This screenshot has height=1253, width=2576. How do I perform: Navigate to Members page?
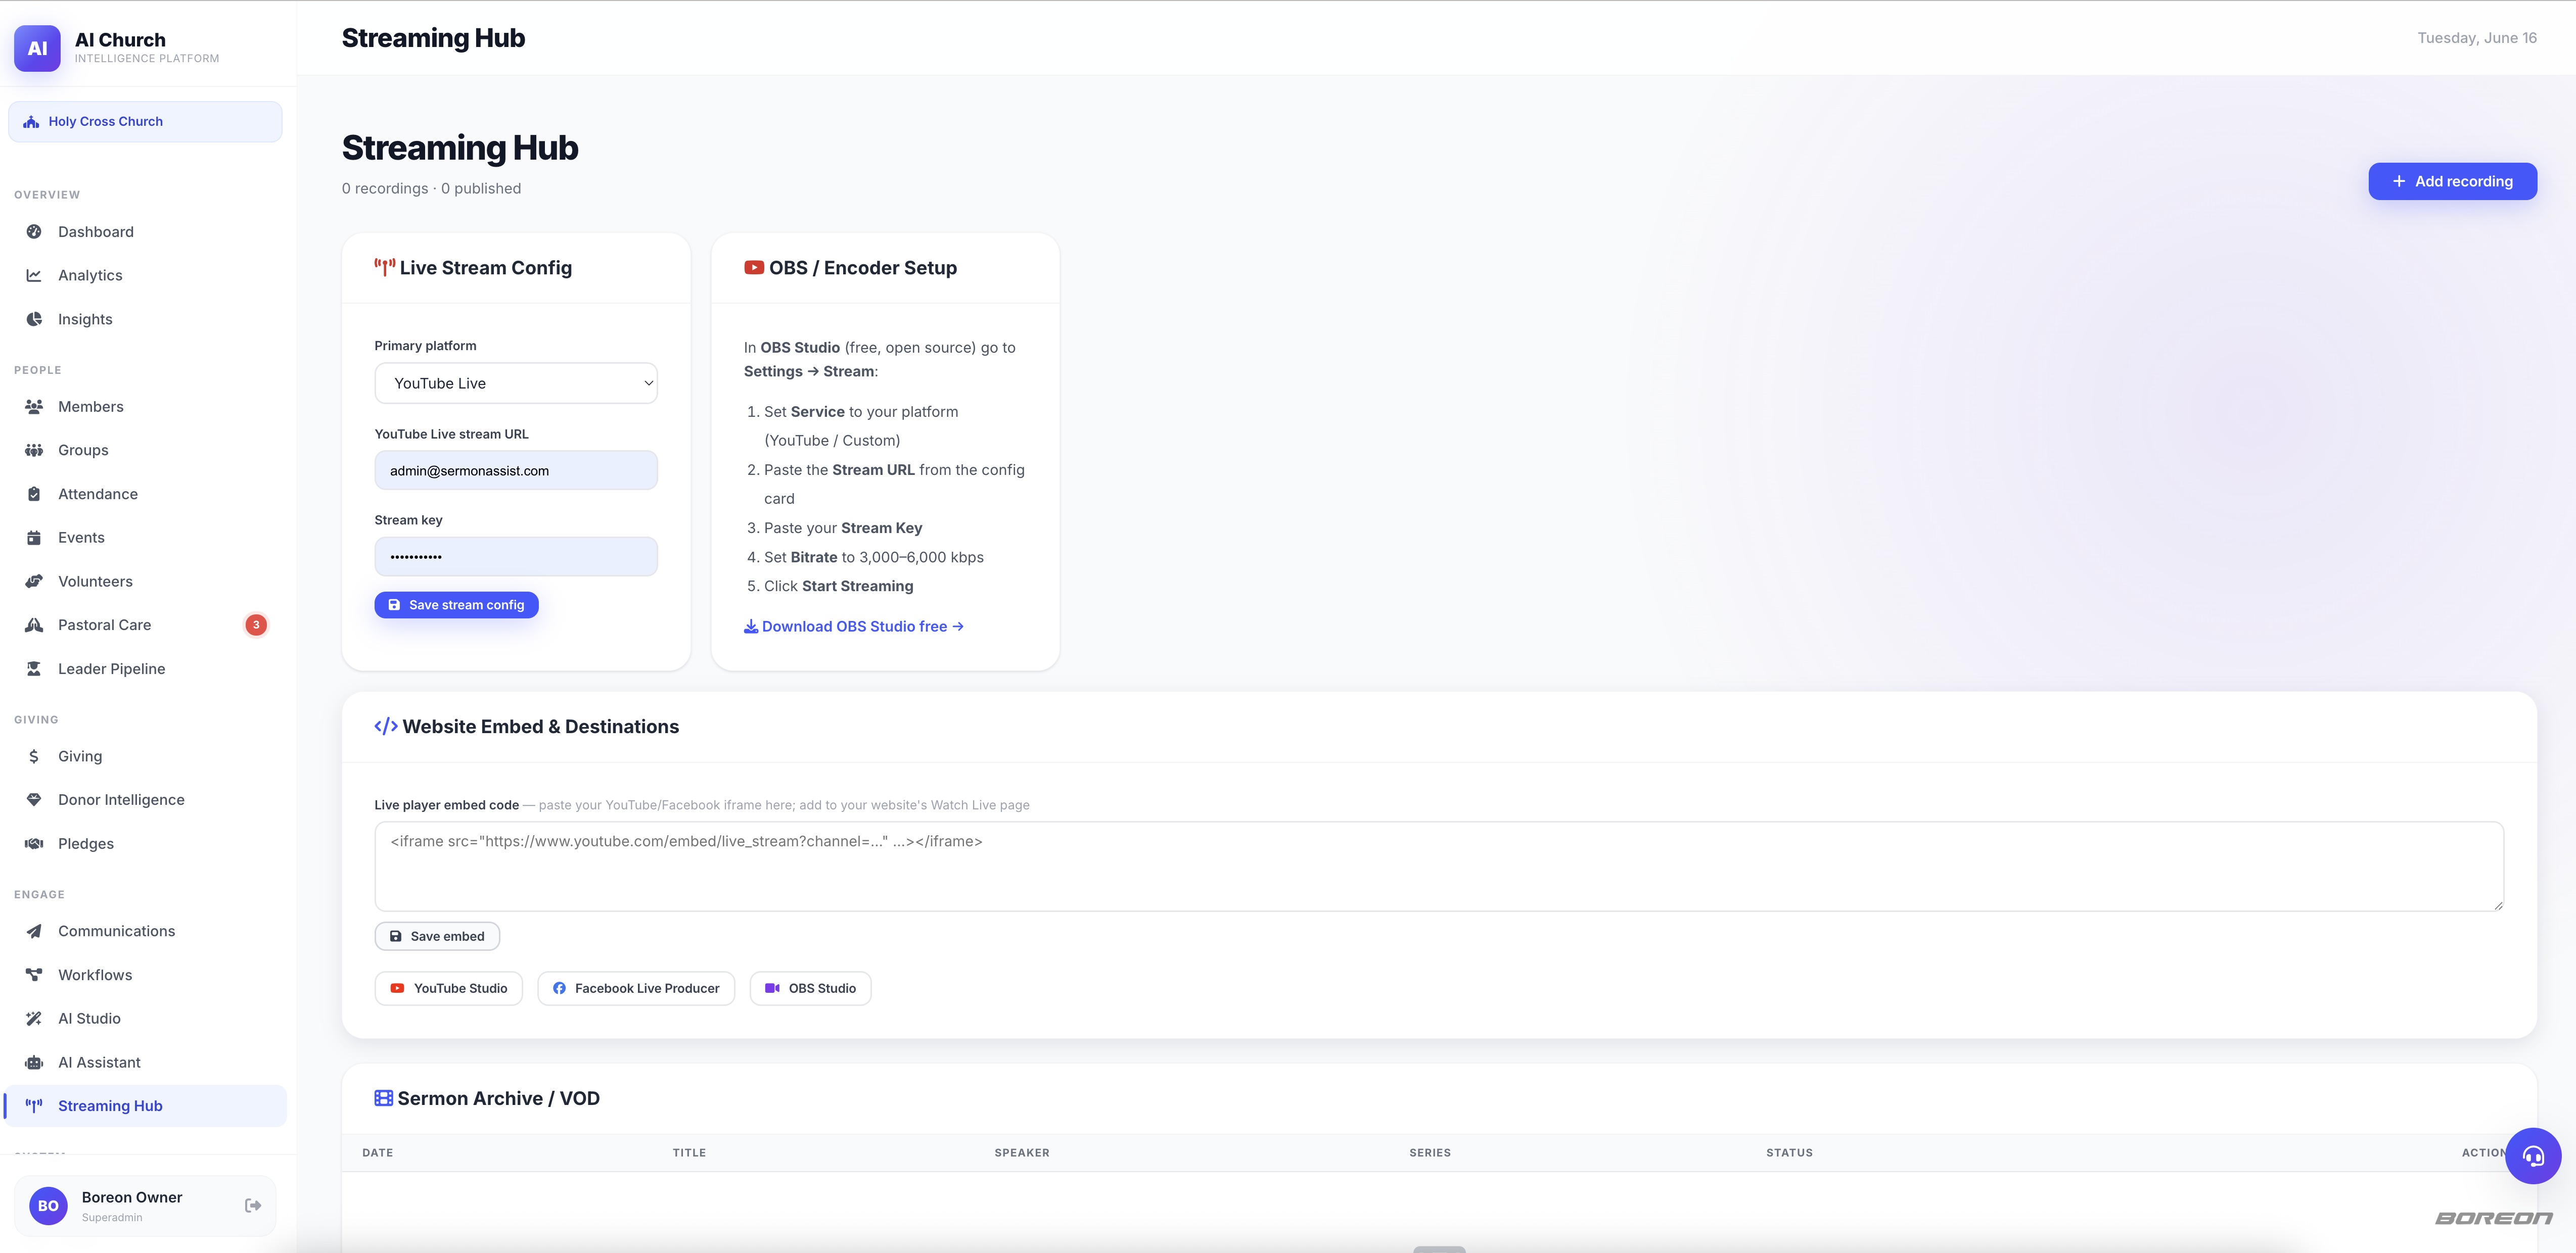click(145, 407)
